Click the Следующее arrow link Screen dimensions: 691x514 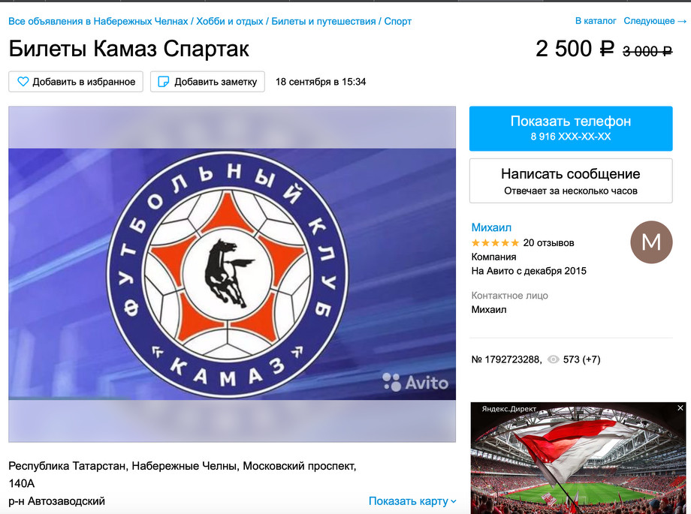pos(655,21)
